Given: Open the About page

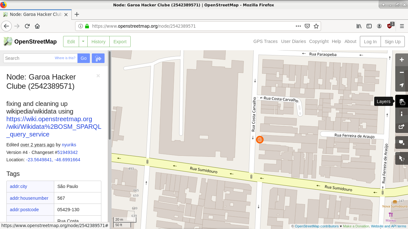Looking at the screenshot, I should (350, 41).
